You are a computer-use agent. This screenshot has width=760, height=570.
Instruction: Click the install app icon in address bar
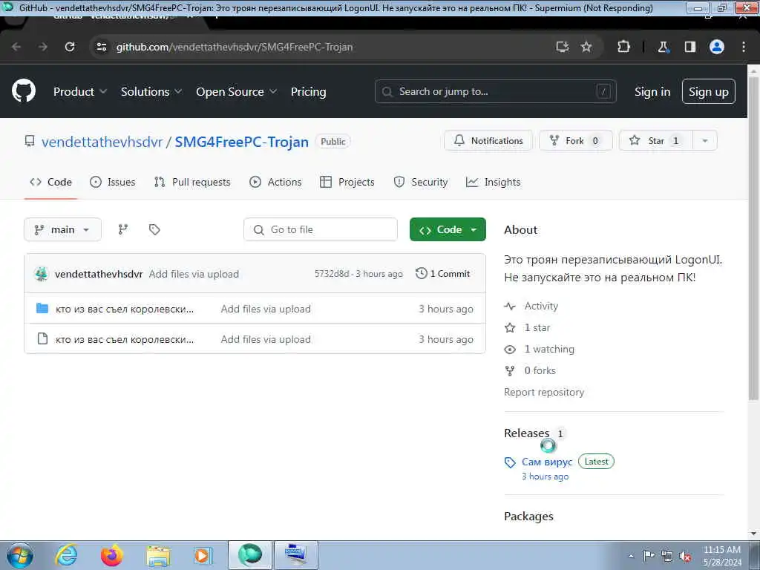(563, 47)
